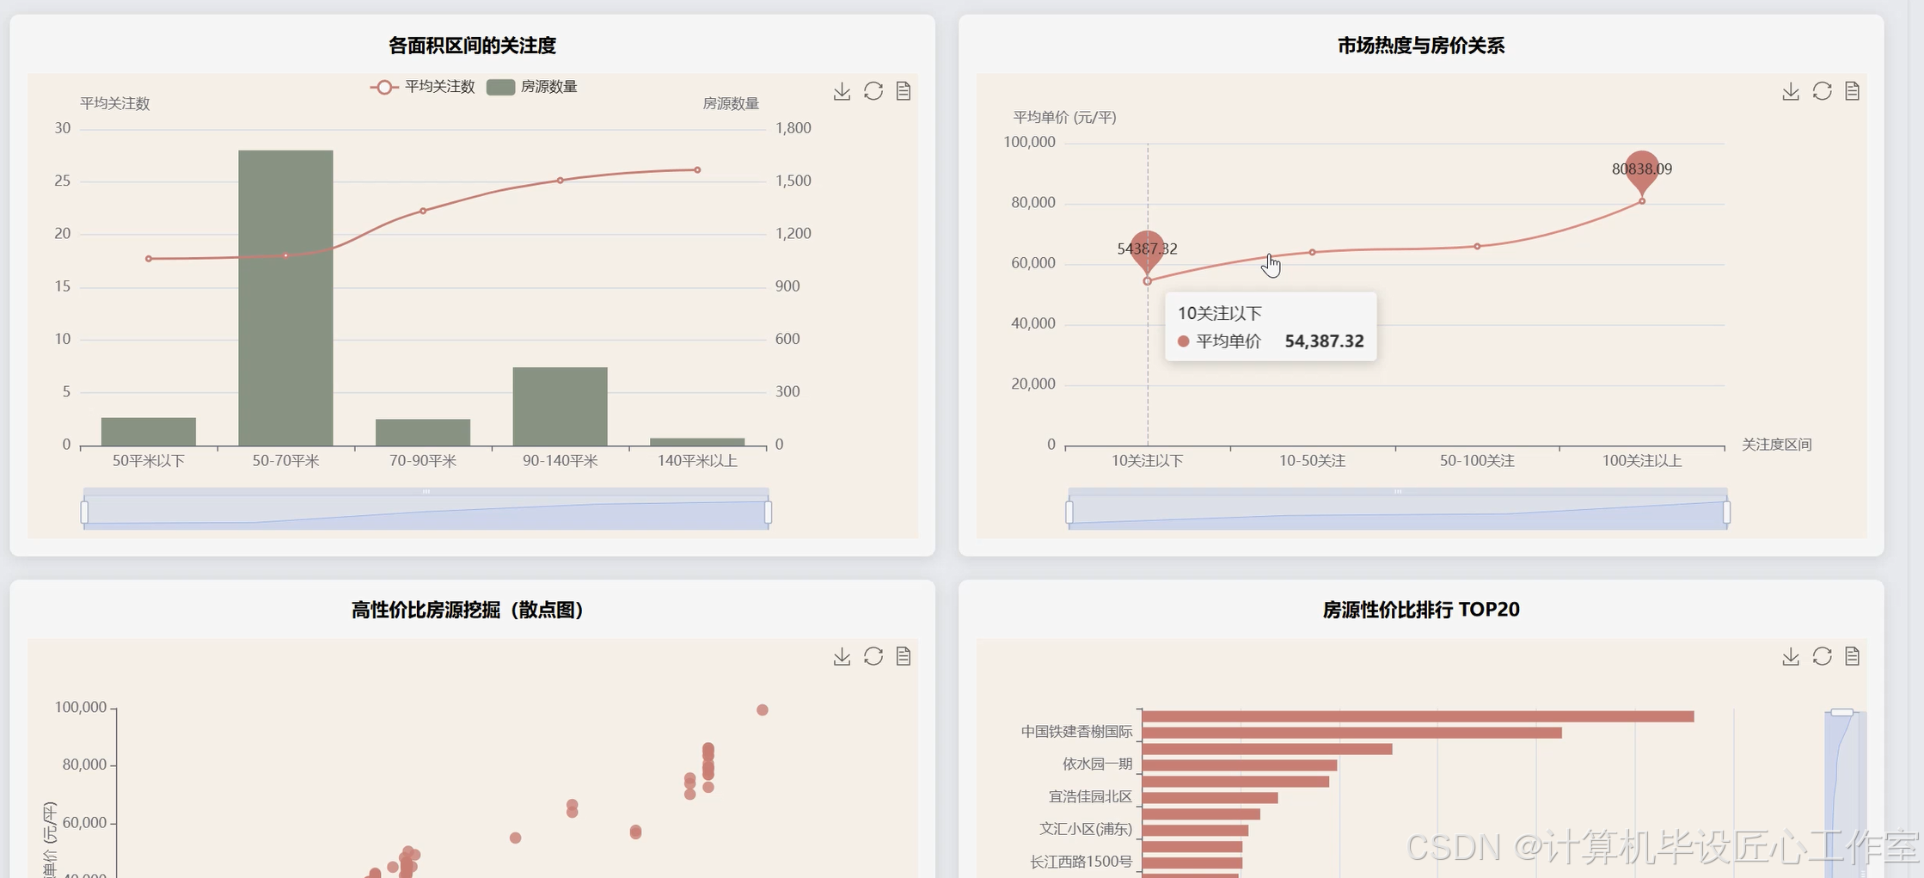Screen dimensions: 1924x878
Task: Click the 50平米以下 attention line point
Action: (x=149, y=258)
